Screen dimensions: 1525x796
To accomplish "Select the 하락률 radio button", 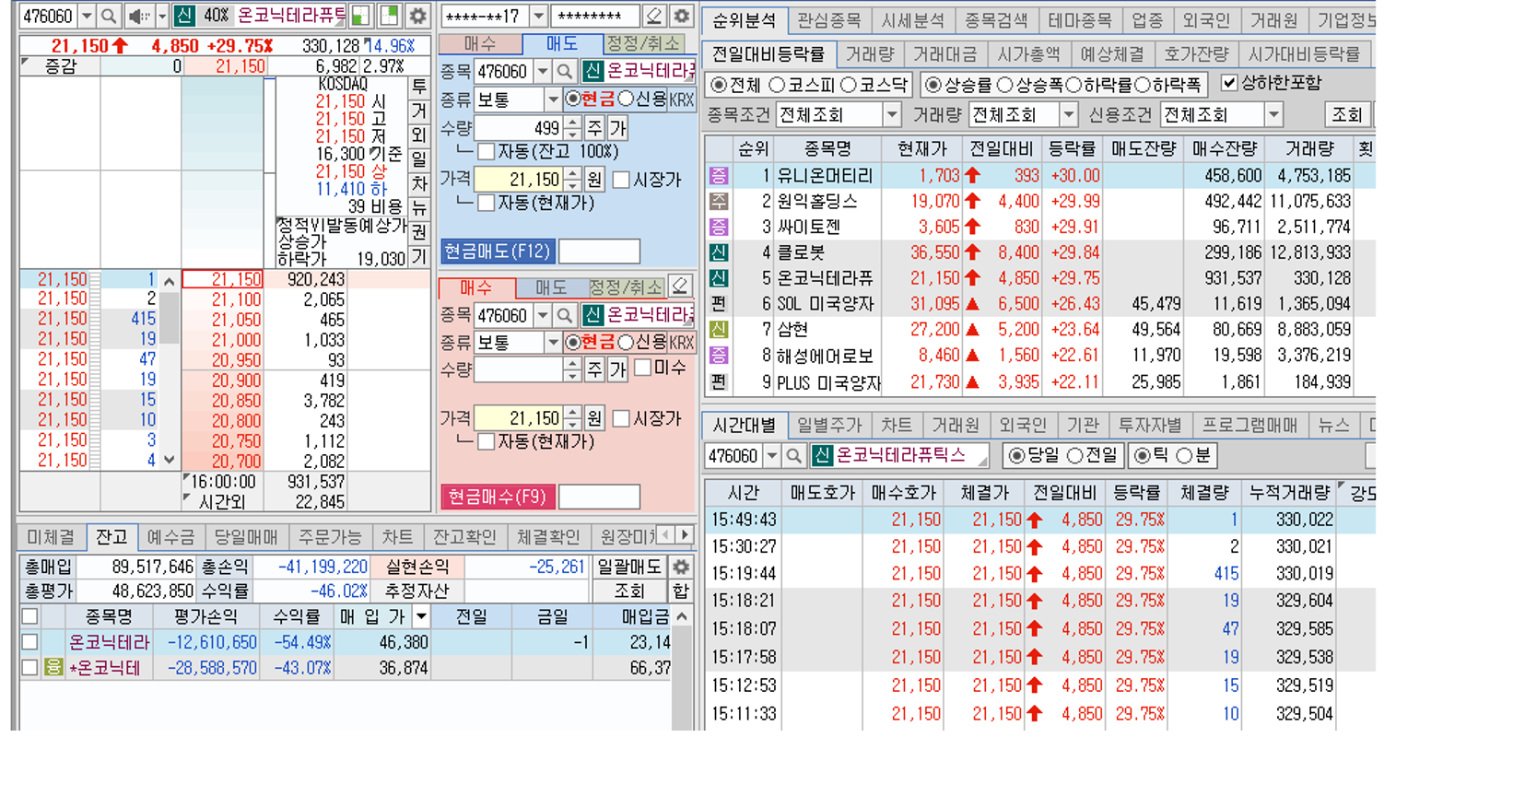I will tap(1073, 85).
